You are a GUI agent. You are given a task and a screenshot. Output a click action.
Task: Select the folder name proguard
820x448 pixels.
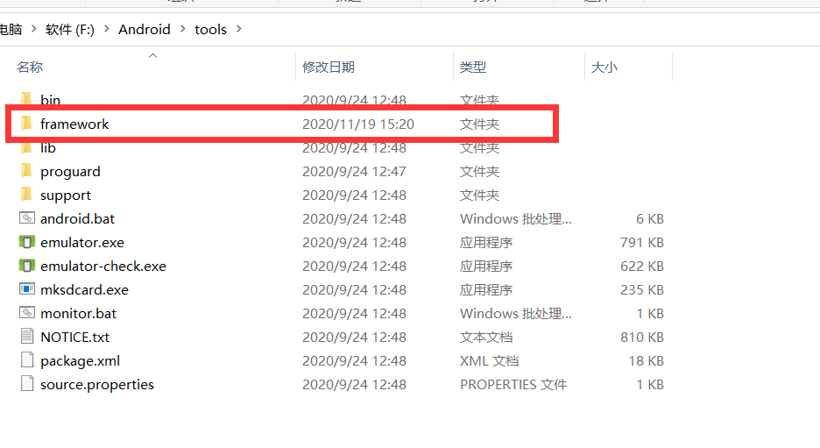[70, 172]
